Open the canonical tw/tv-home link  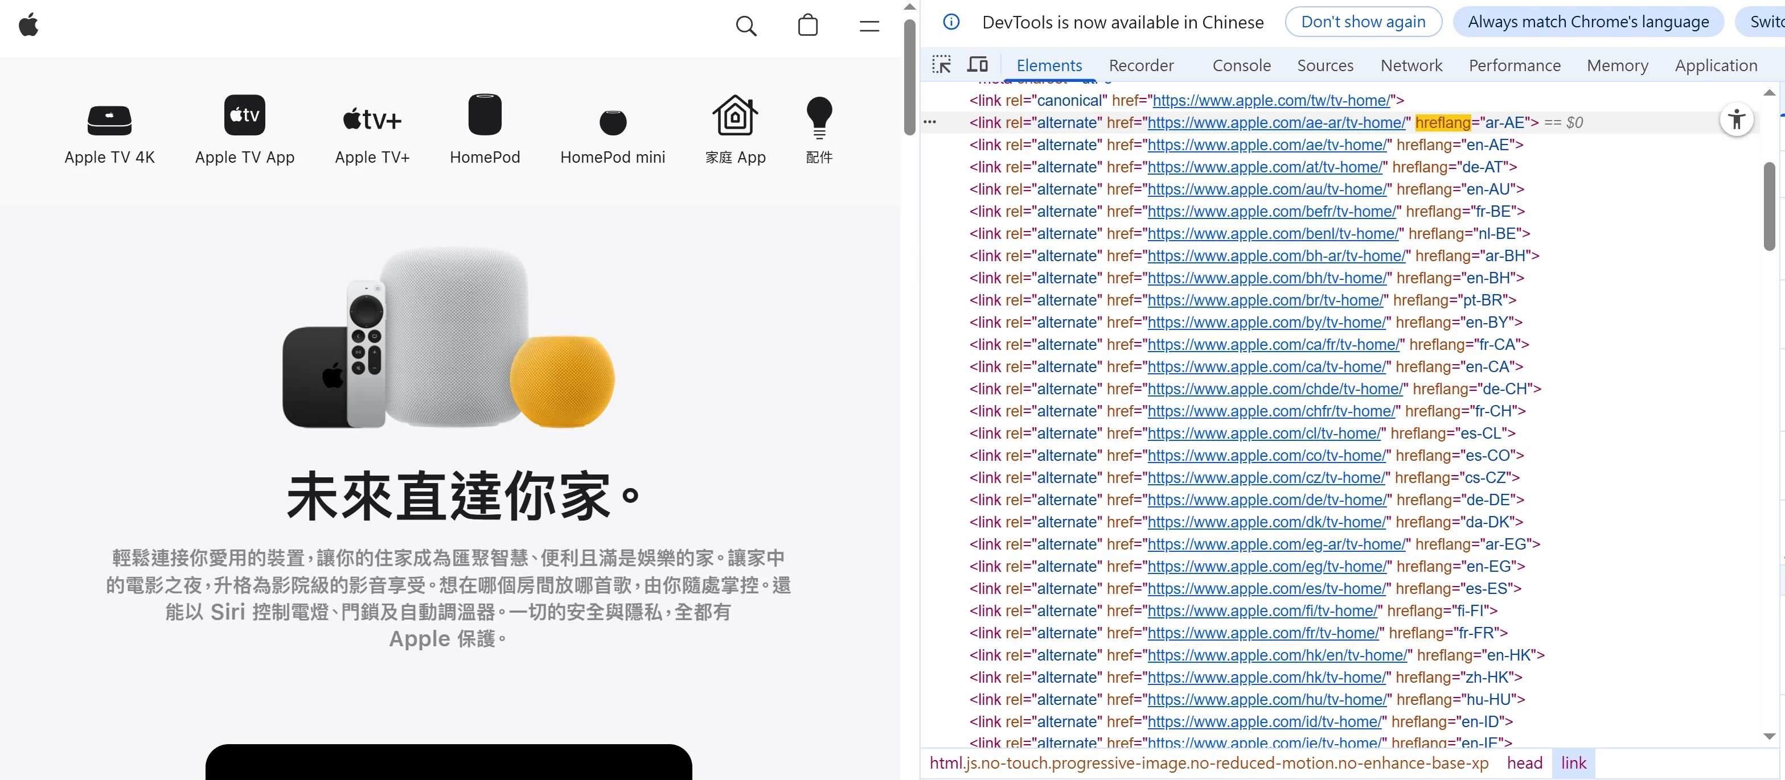[1271, 101]
